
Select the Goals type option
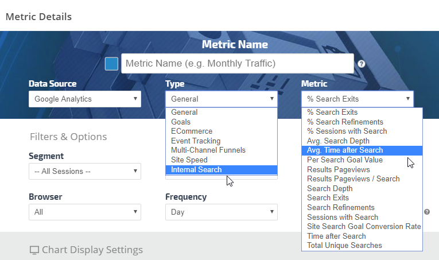tap(221, 122)
